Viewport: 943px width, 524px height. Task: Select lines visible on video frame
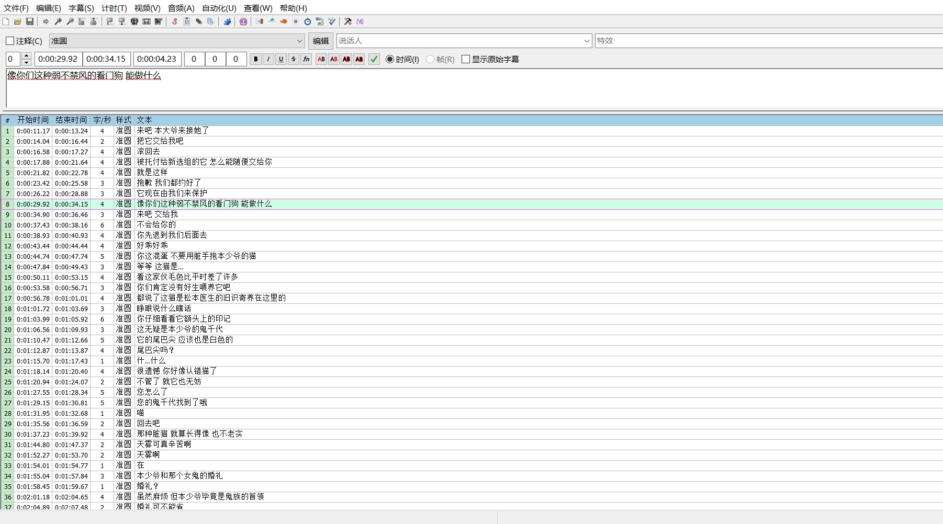click(134, 21)
